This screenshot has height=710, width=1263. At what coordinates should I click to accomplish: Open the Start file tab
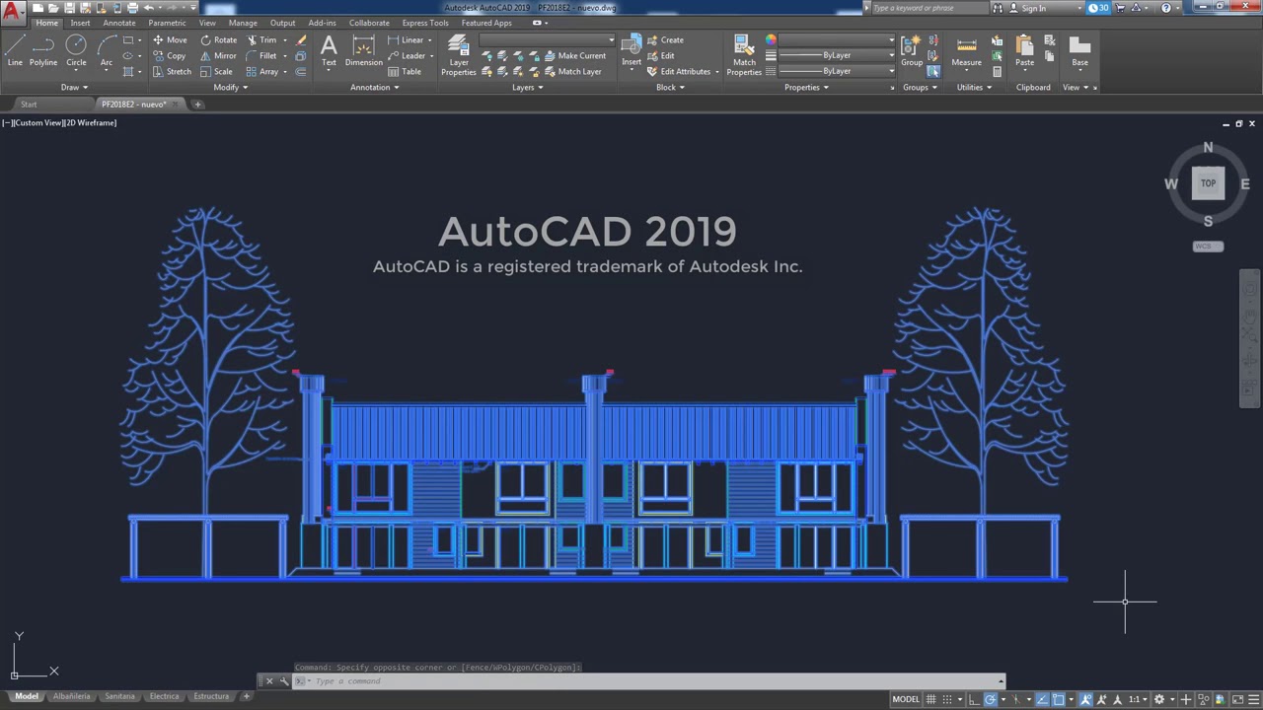click(29, 105)
